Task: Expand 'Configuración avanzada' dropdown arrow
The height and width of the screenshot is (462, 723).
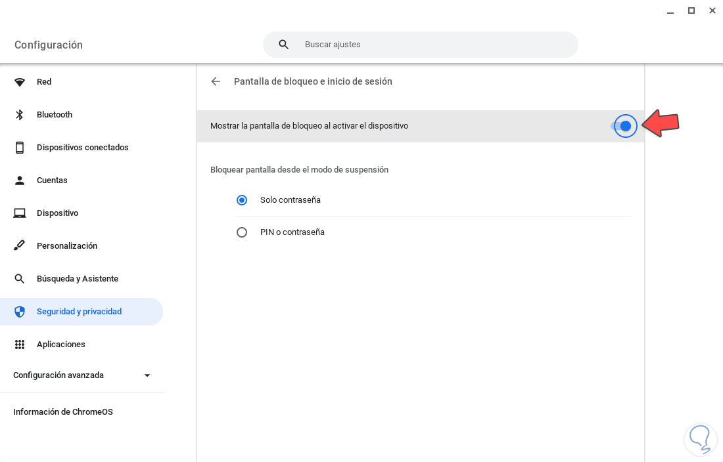Action: coord(147,375)
